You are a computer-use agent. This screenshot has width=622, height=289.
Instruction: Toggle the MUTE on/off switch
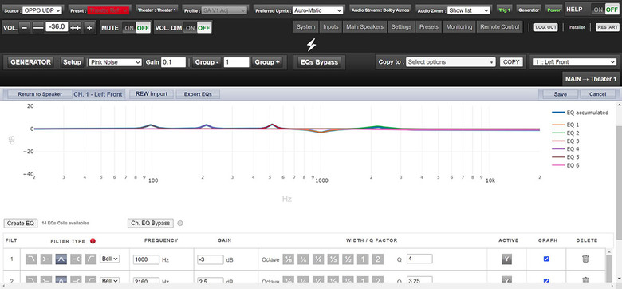tap(136, 28)
